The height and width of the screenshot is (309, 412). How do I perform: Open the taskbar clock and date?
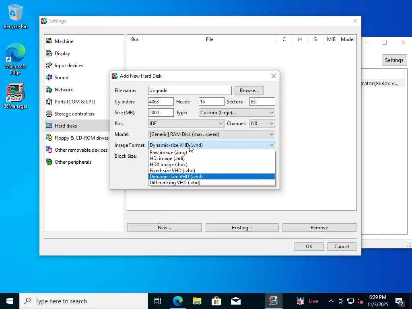point(377,301)
